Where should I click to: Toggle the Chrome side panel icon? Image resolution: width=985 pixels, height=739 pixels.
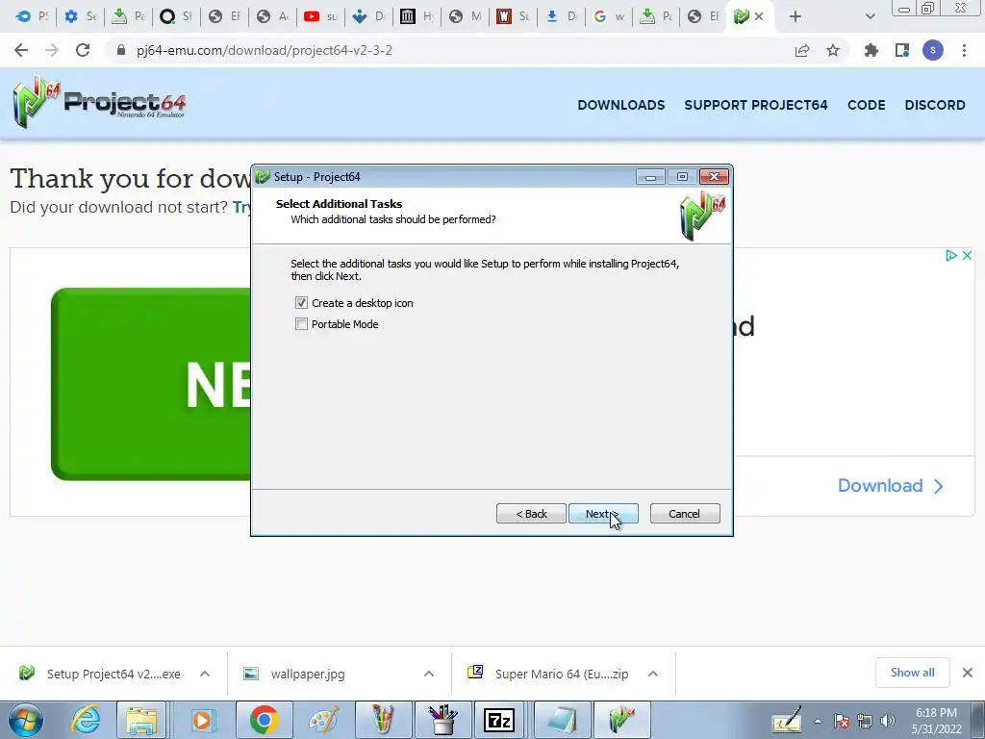pyautogui.click(x=902, y=50)
